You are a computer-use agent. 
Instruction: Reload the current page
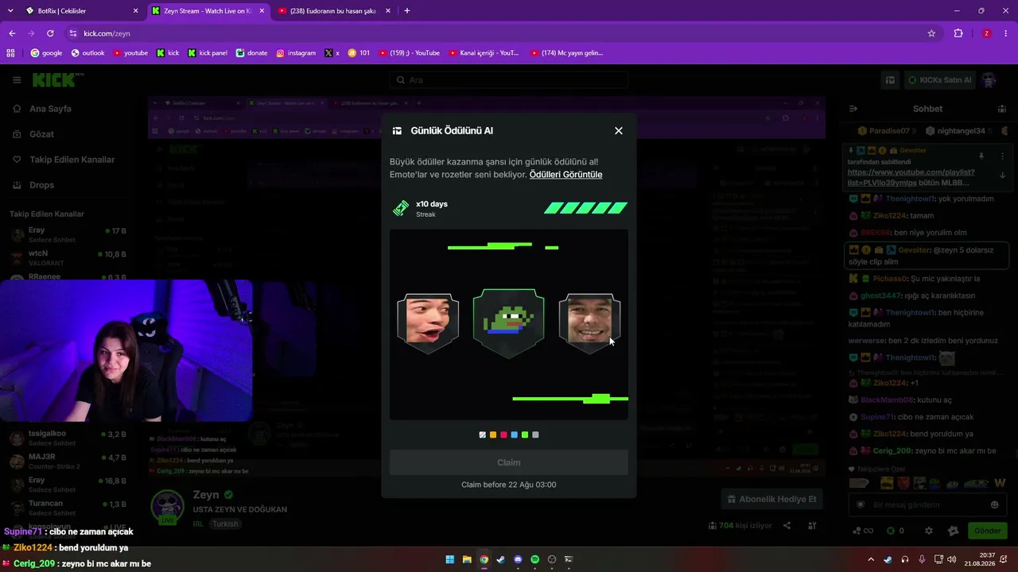[50, 33]
